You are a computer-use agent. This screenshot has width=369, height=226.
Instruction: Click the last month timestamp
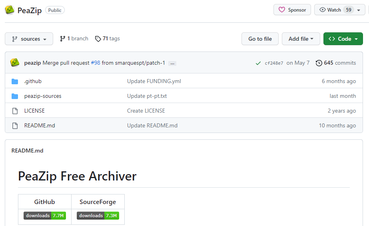pos(343,96)
